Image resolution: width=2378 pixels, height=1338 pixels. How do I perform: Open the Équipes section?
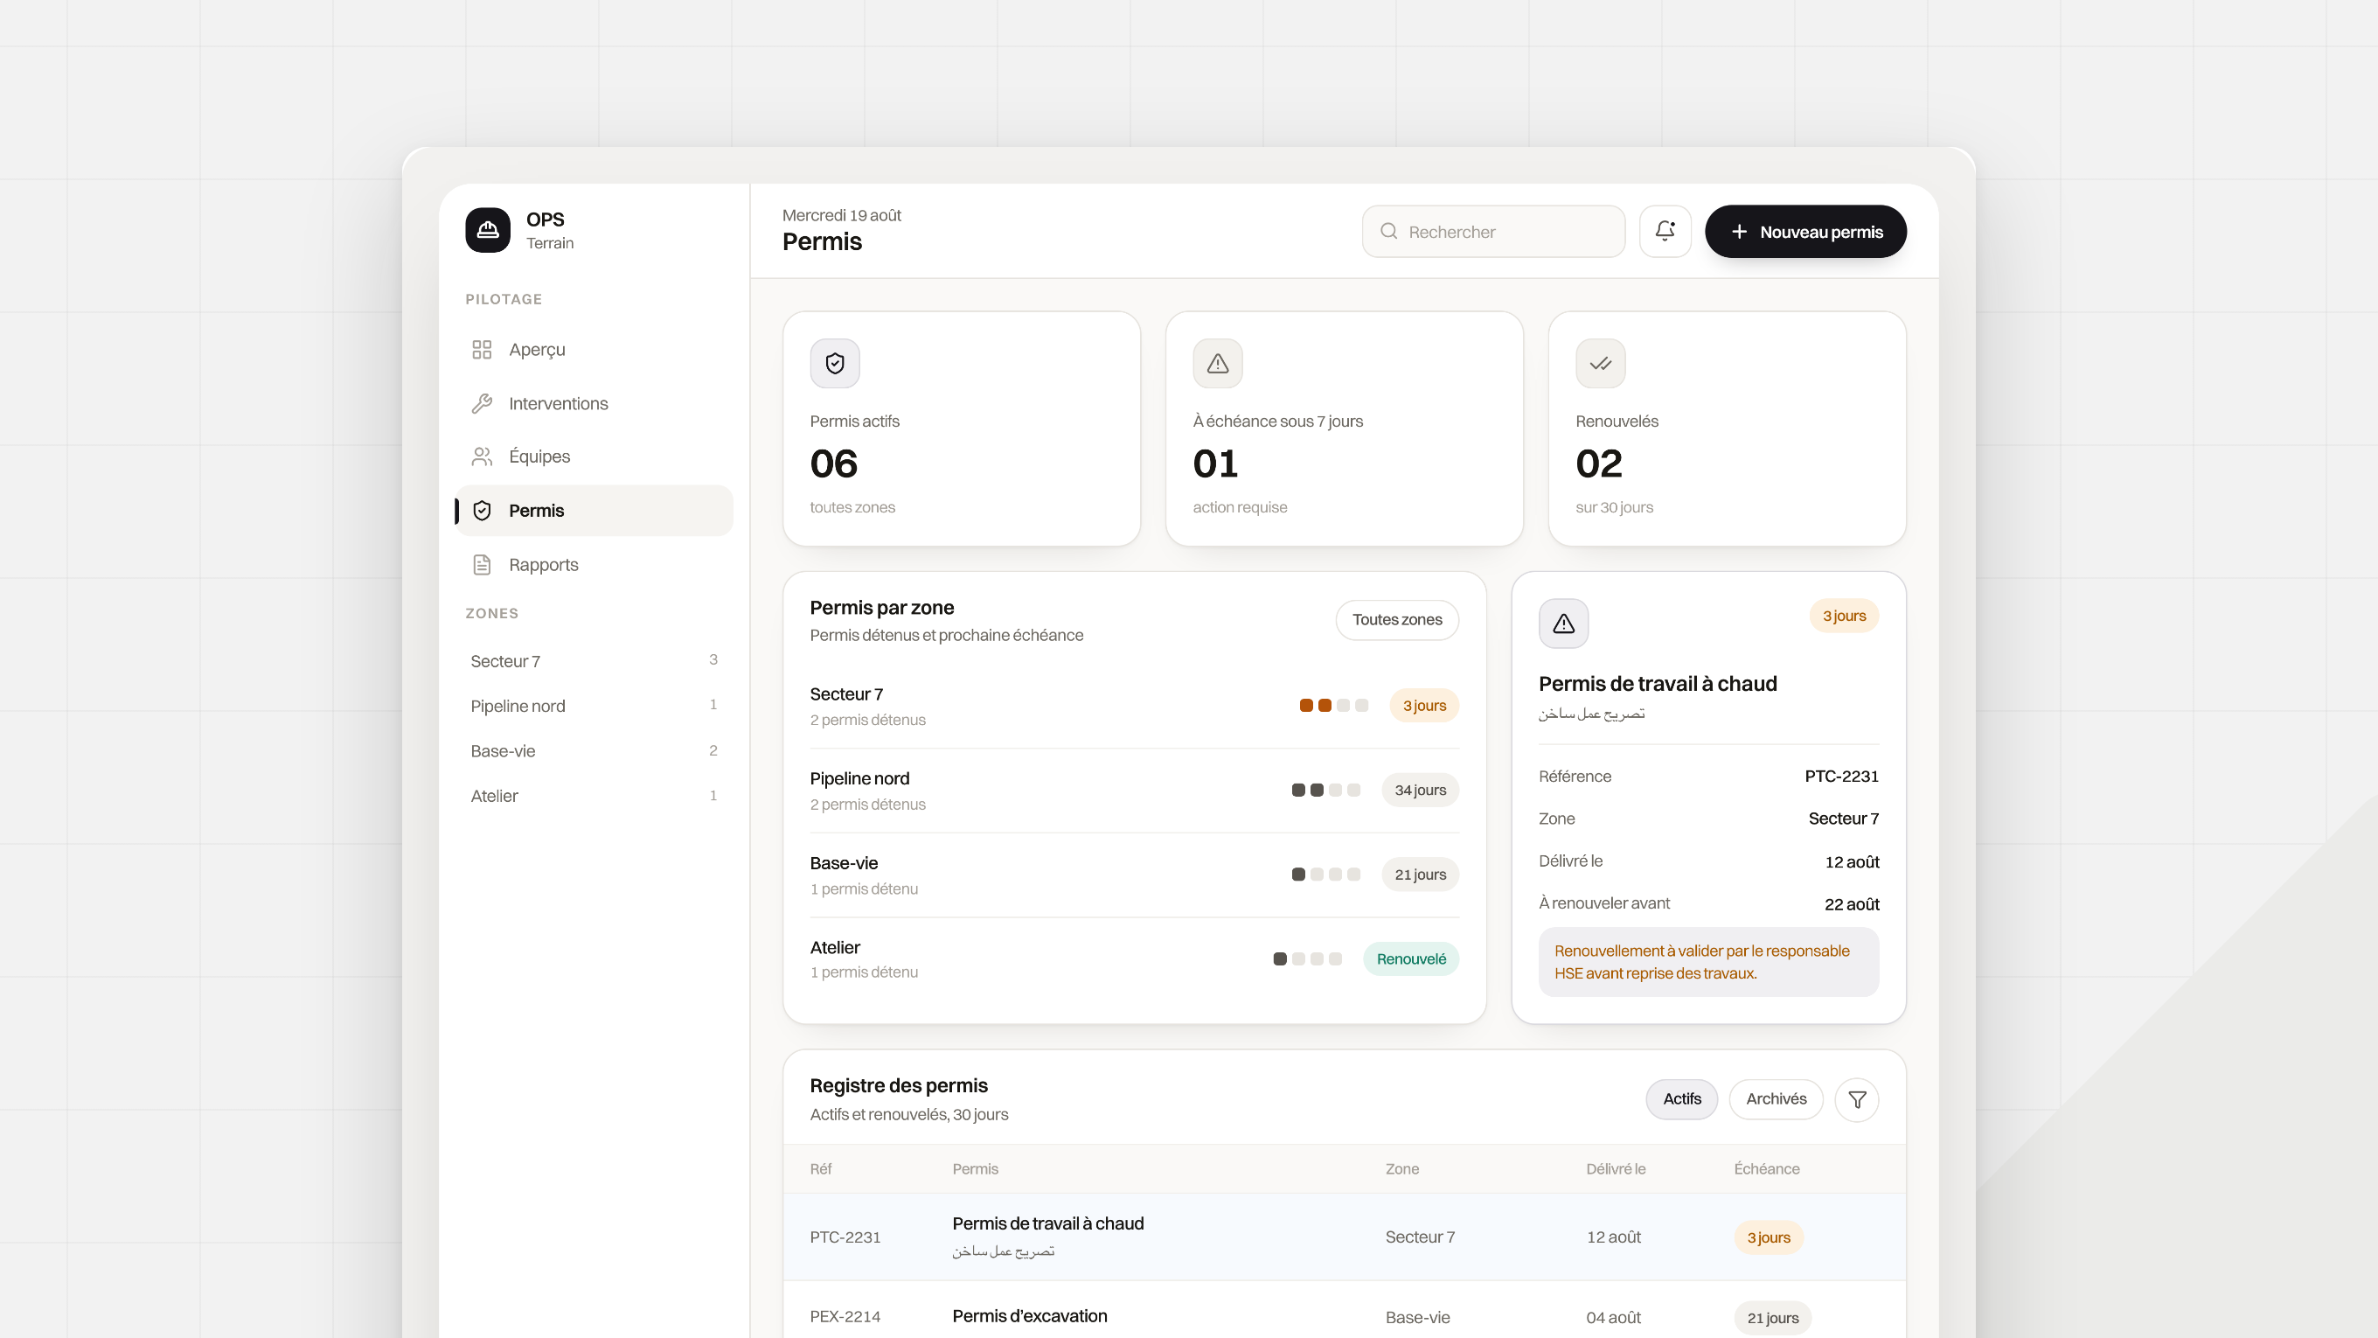point(594,456)
